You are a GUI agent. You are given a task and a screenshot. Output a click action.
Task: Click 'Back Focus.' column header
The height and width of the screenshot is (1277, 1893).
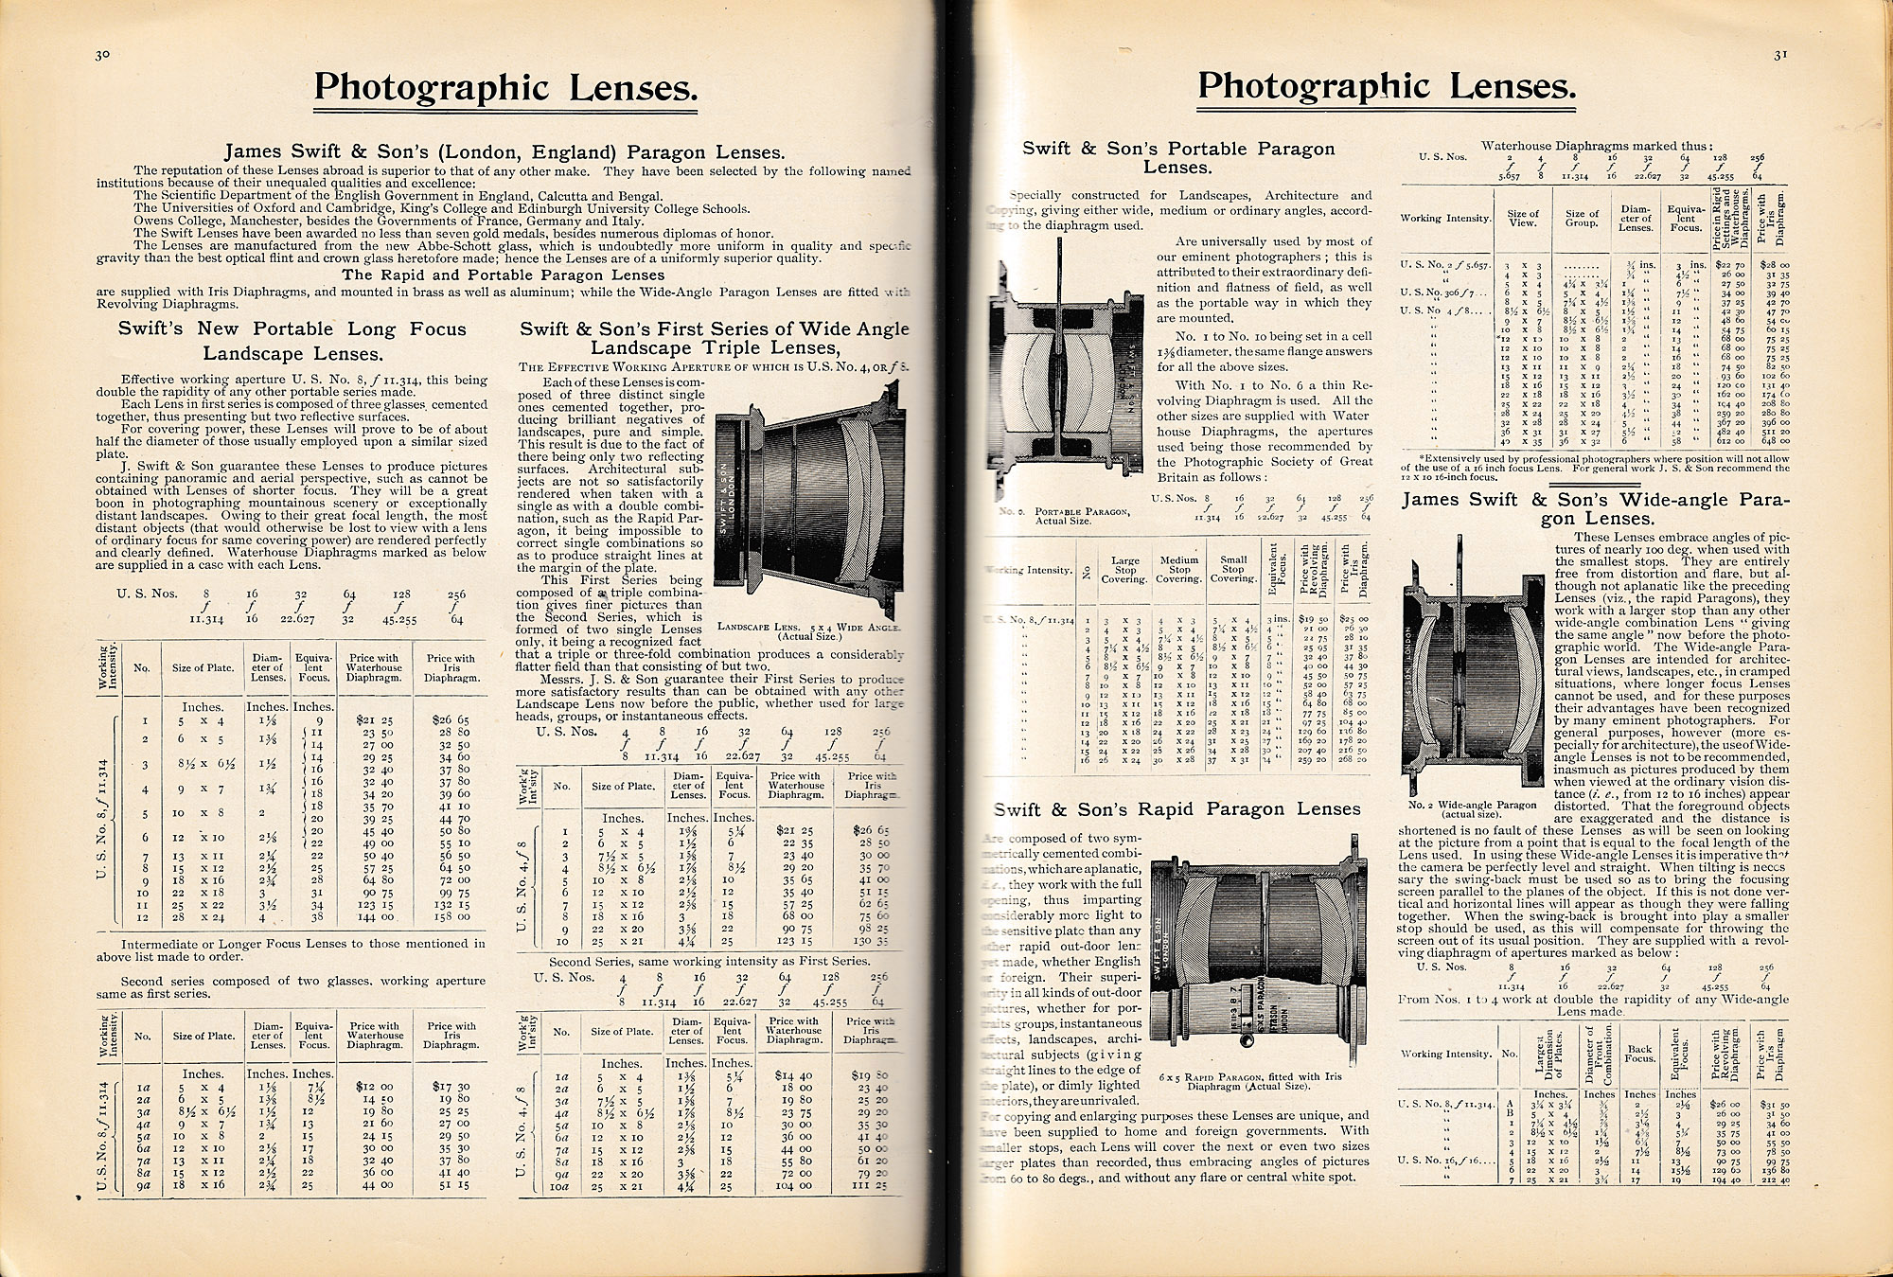tap(1639, 1054)
